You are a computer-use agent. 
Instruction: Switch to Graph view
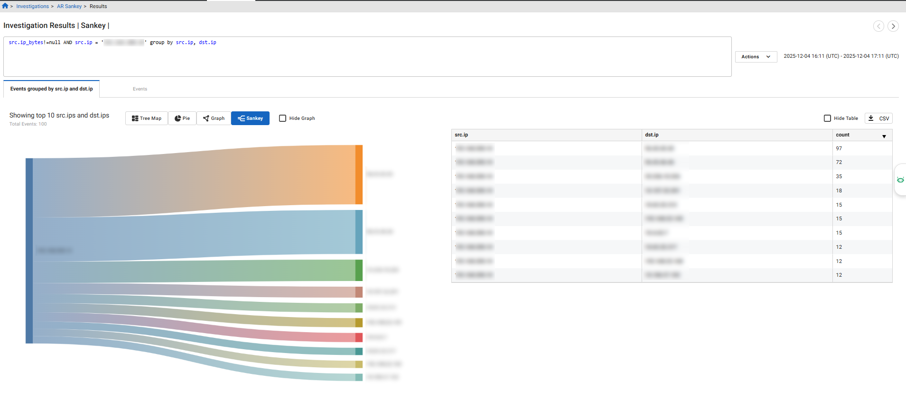coord(214,118)
